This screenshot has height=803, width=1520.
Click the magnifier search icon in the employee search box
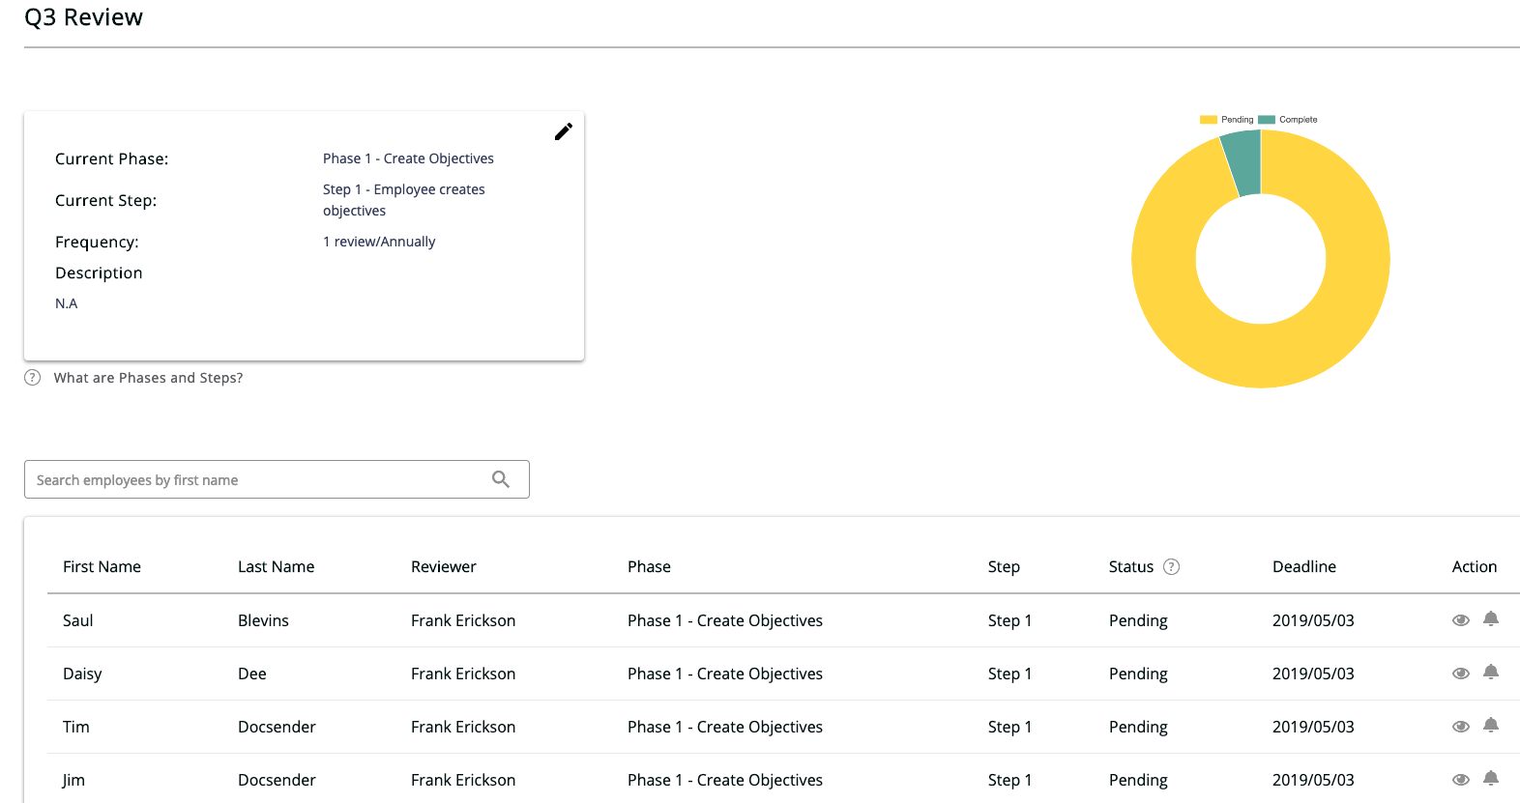tap(501, 479)
